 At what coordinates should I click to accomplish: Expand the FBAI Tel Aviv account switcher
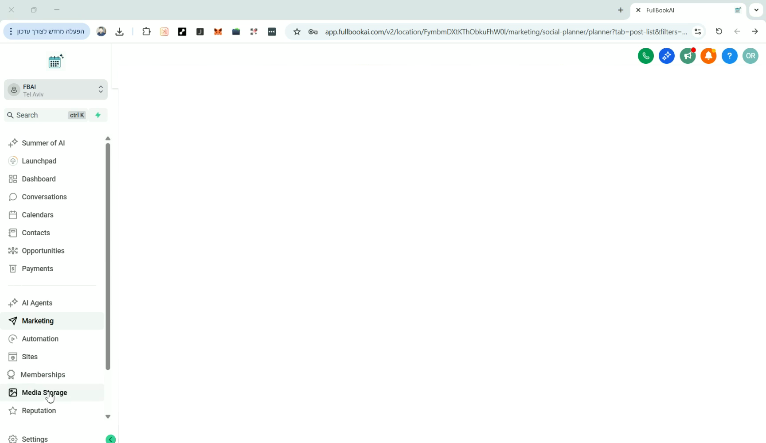[x=56, y=90]
